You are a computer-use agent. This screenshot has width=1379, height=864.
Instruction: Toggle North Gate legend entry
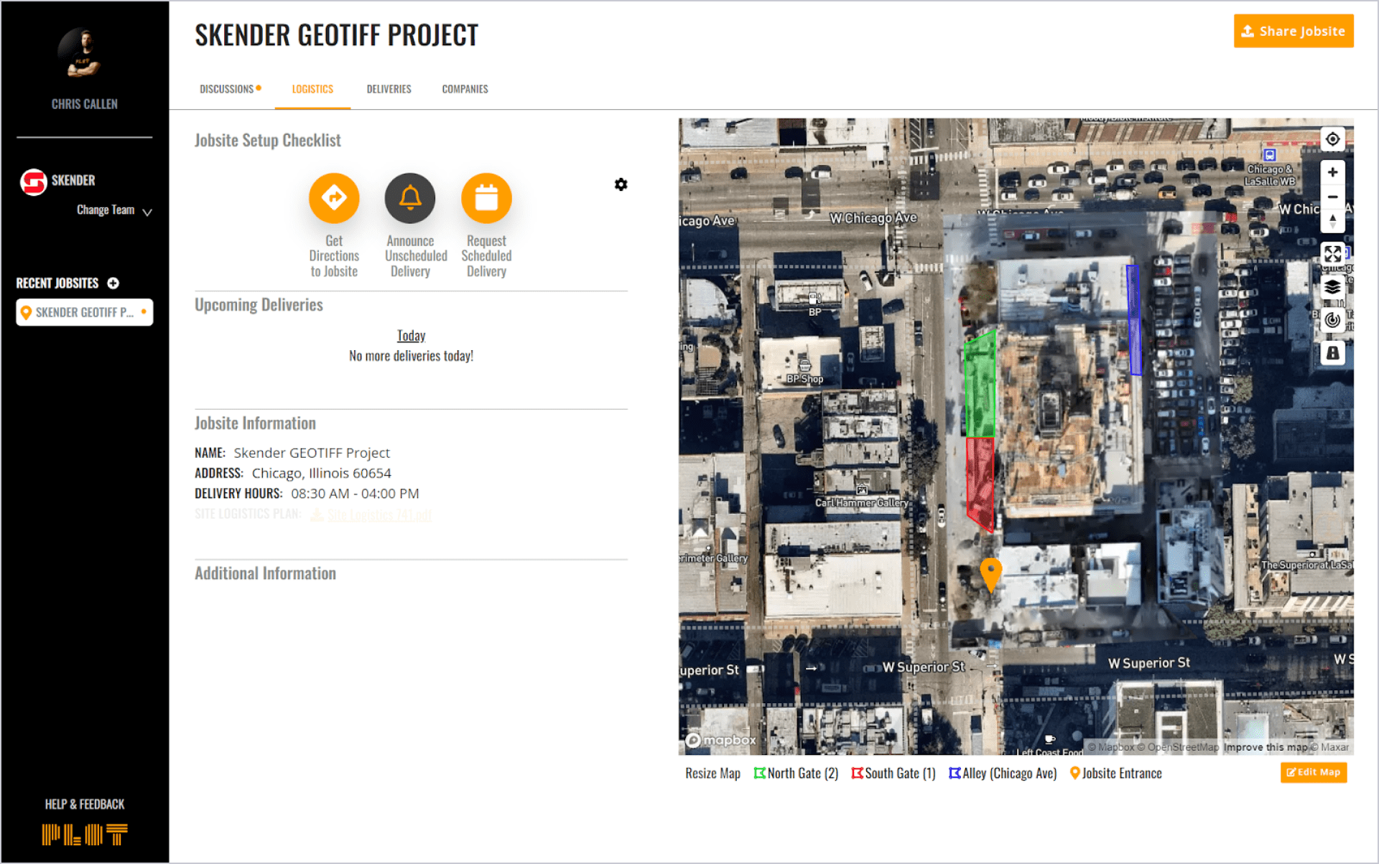click(x=796, y=773)
